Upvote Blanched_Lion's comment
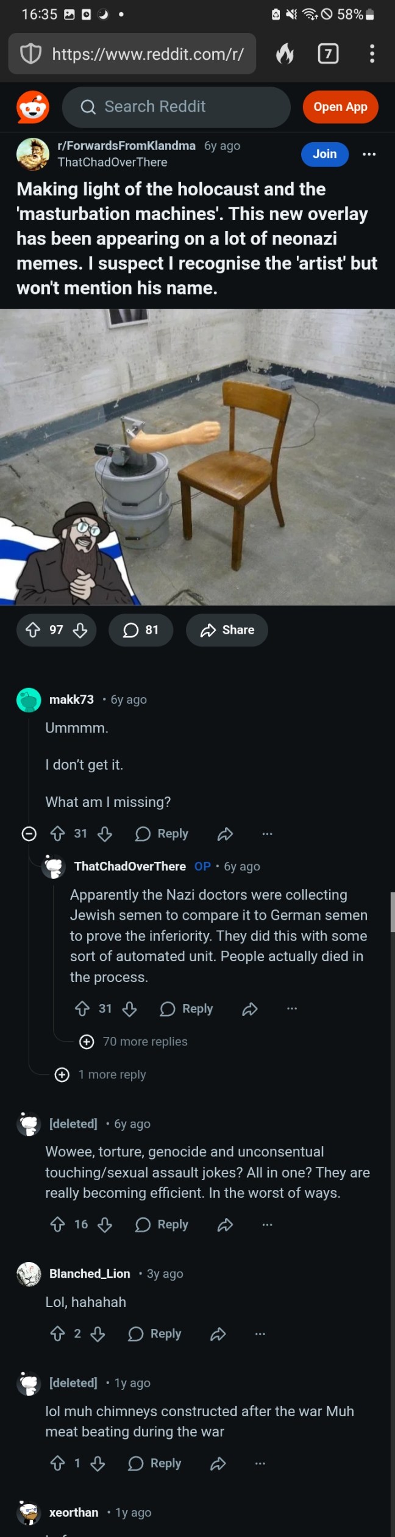395x1537 pixels. (x=57, y=1334)
